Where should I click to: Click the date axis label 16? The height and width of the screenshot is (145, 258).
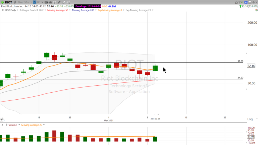point(39,118)
